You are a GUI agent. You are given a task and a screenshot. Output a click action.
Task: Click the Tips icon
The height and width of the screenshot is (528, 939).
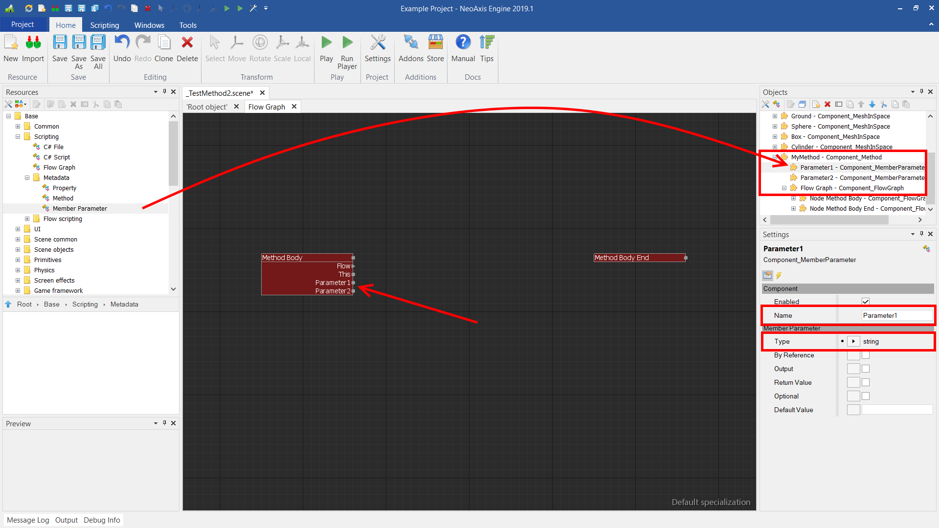487,43
